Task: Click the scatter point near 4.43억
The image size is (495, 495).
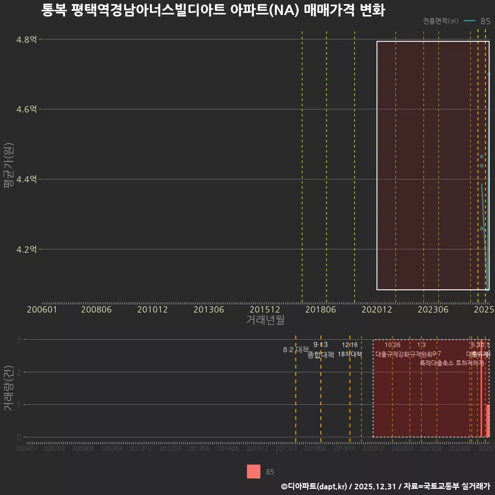Action: tap(482, 166)
